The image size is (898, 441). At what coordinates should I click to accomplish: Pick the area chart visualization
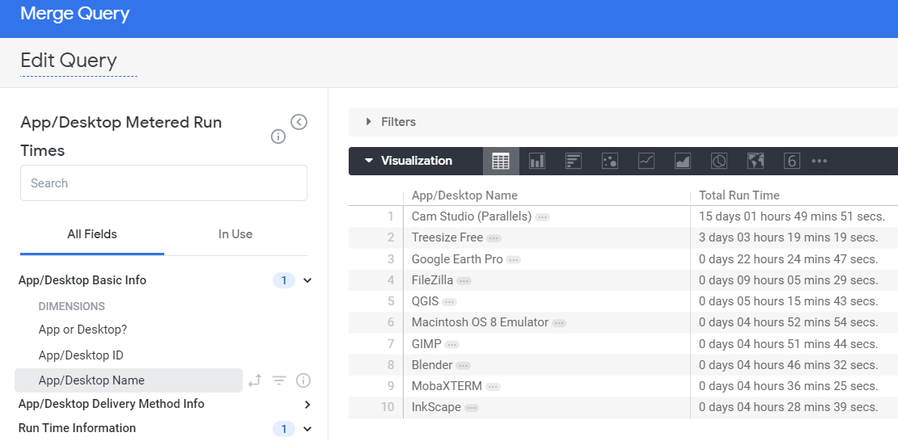coord(683,161)
